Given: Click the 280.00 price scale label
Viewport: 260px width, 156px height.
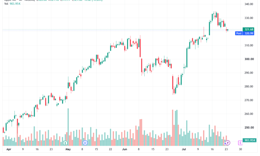Looking at the screenshot, I should pos(249,87).
